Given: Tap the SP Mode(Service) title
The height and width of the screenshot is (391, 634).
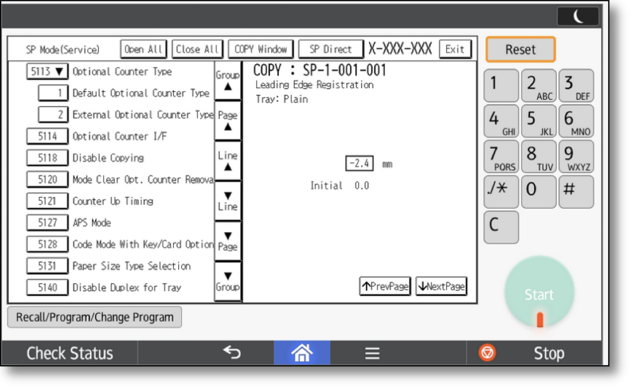Looking at the screenshot, I should (x=63, y=49).
